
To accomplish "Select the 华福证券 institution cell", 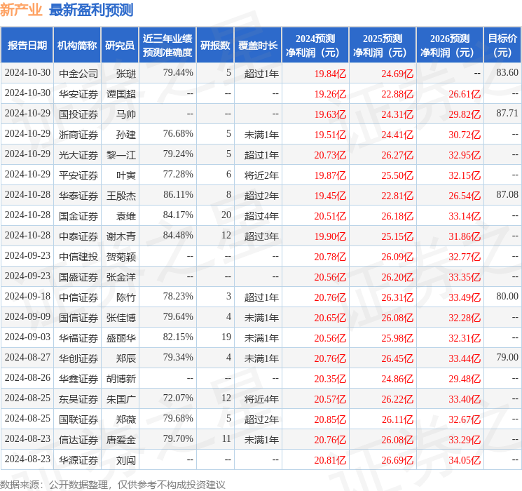I will (78, 338).
